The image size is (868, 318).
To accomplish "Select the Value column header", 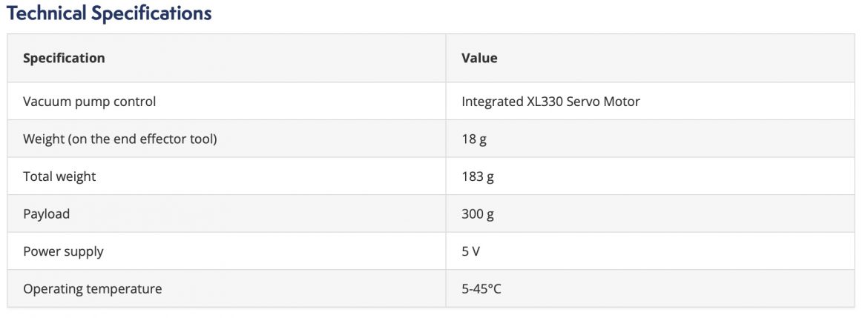I will click(x=479, y=58).
